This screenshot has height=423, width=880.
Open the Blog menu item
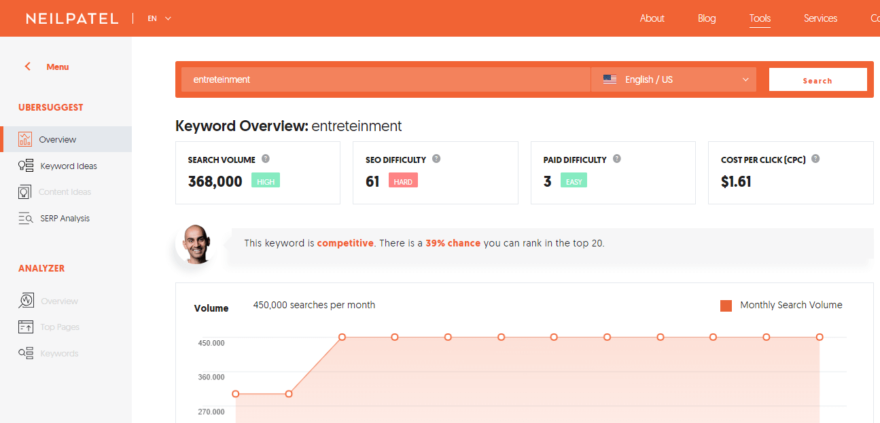(707, 18)
